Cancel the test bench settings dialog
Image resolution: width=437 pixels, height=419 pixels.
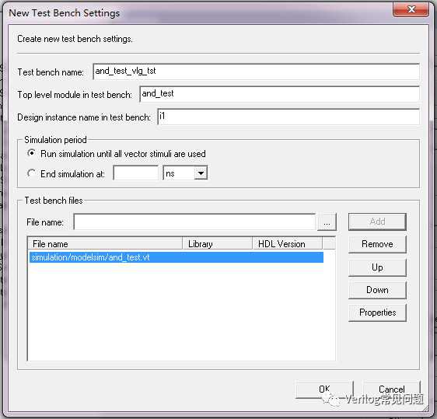[392, 389]
